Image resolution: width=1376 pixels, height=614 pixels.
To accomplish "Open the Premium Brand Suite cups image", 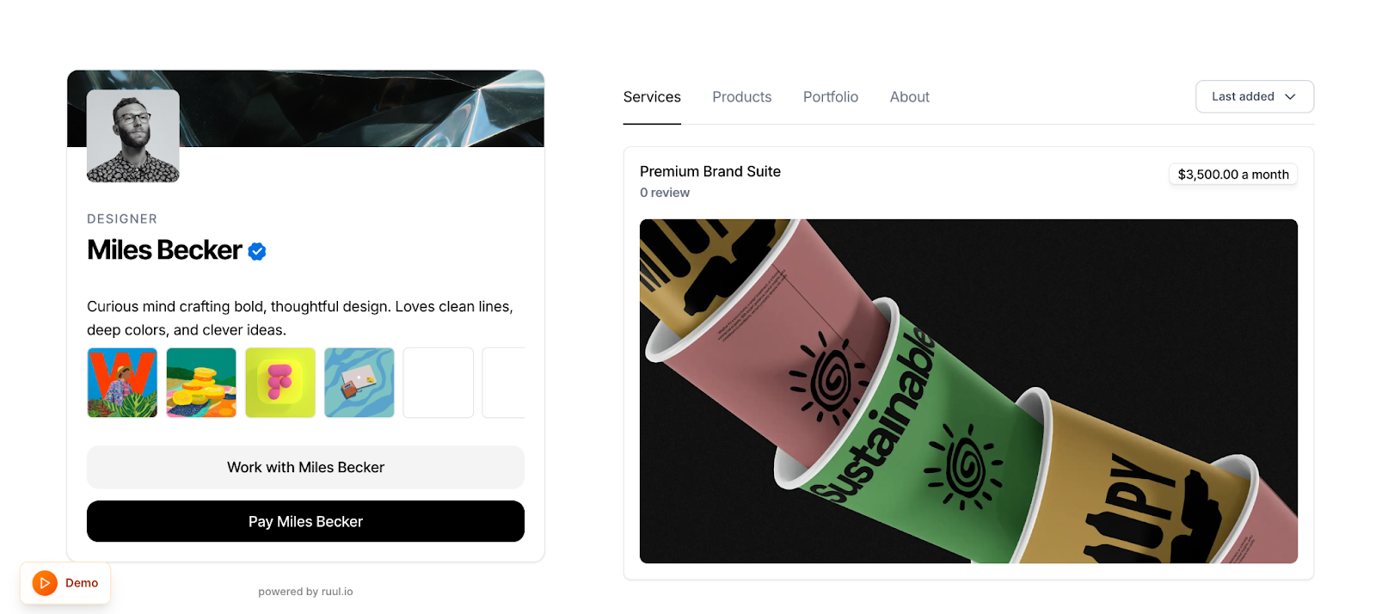I will tap(968, 391).
